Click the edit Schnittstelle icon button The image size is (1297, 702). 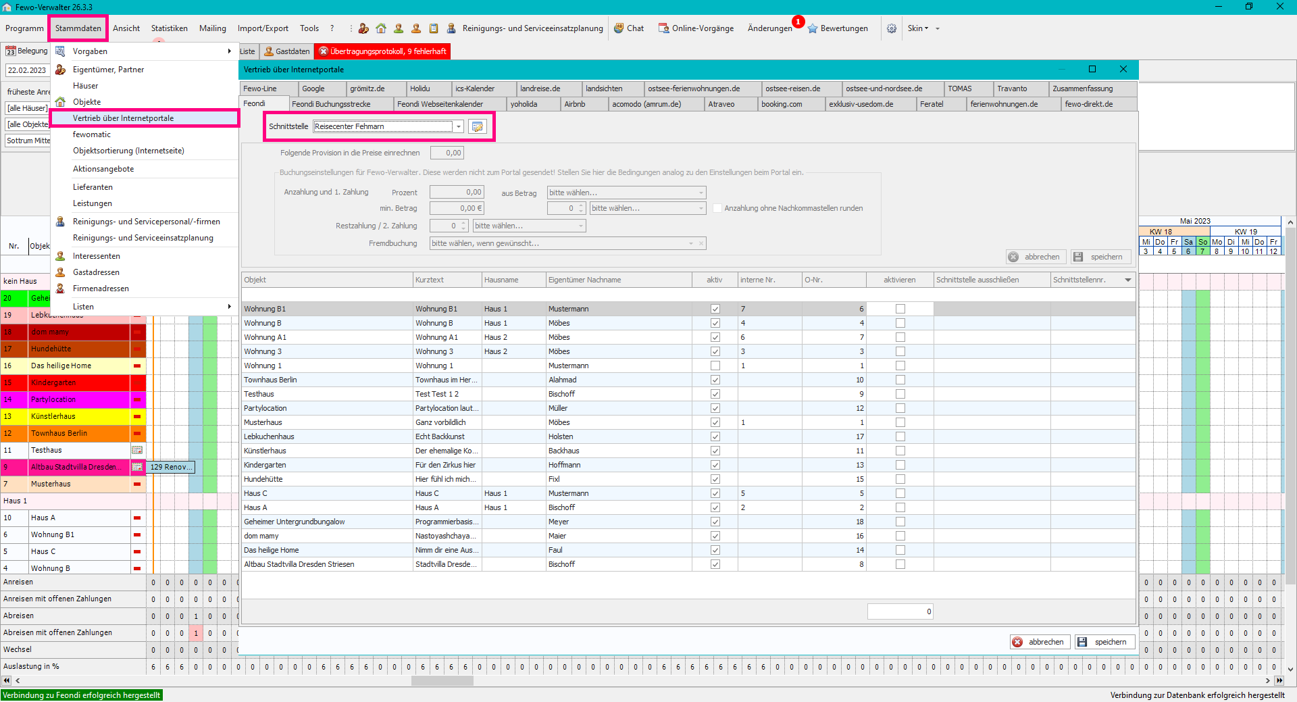478,126
